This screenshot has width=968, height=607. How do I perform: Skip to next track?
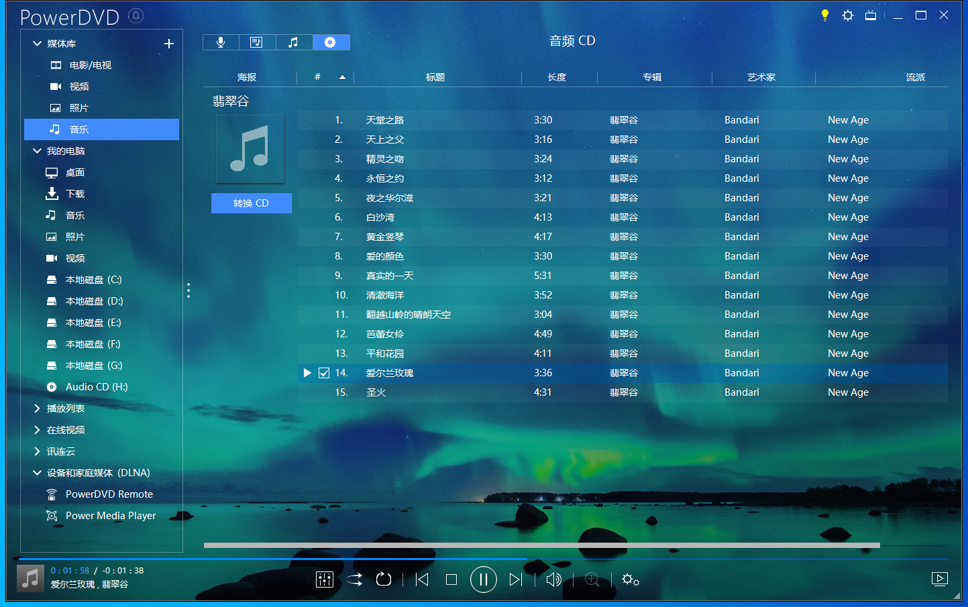coord(515,580)
